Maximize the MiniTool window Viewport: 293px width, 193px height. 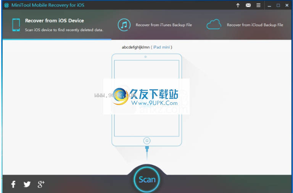tap(278, 5)
